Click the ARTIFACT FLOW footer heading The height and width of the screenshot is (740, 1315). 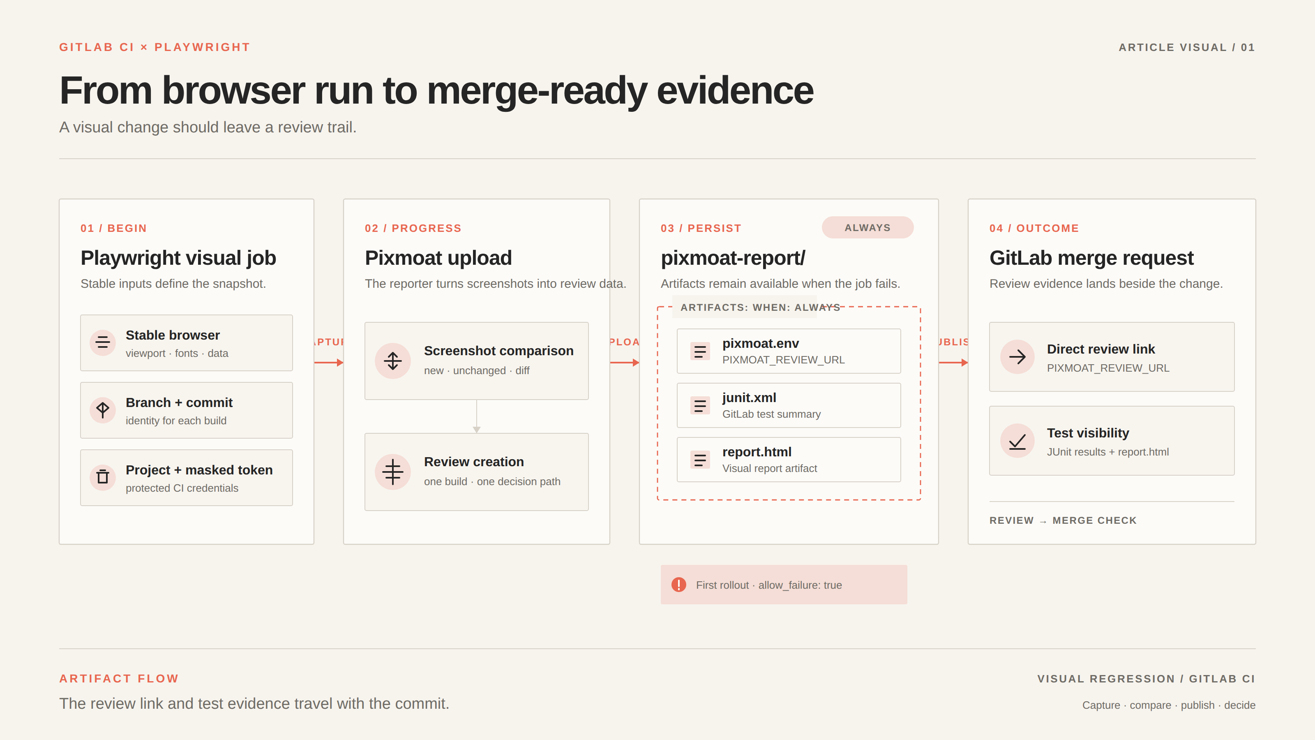click(x=119, y=679)
